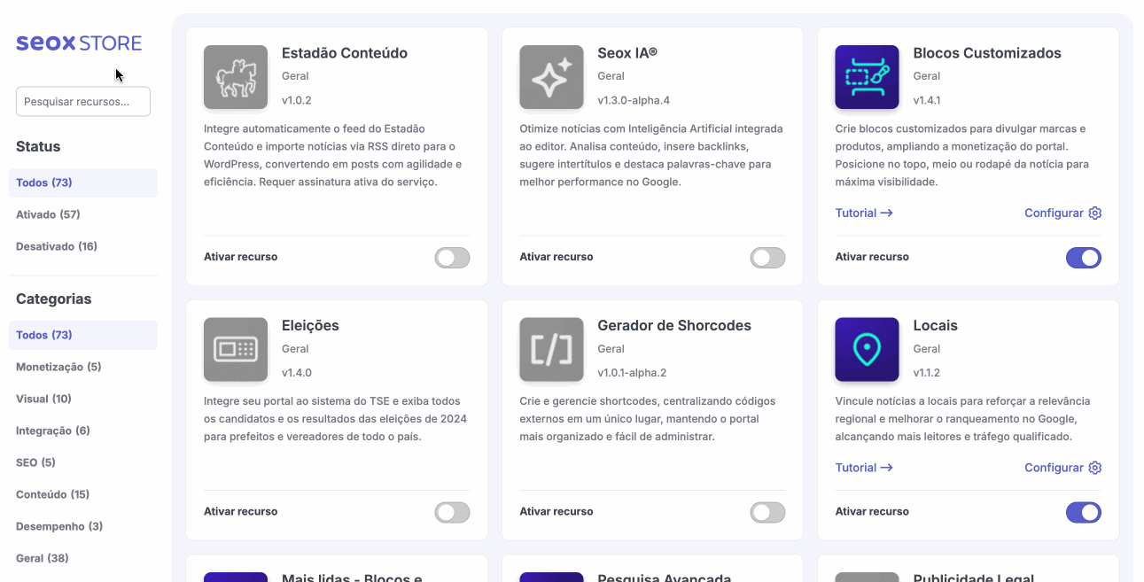Image resolution: width=1144 pixels, height=582 pixels.
Task: Click the Eleições ballot box icon
Action: 236,349
